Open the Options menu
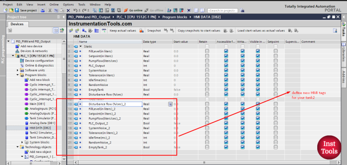This screenshot has width=347, height=165. click(68, 4)
